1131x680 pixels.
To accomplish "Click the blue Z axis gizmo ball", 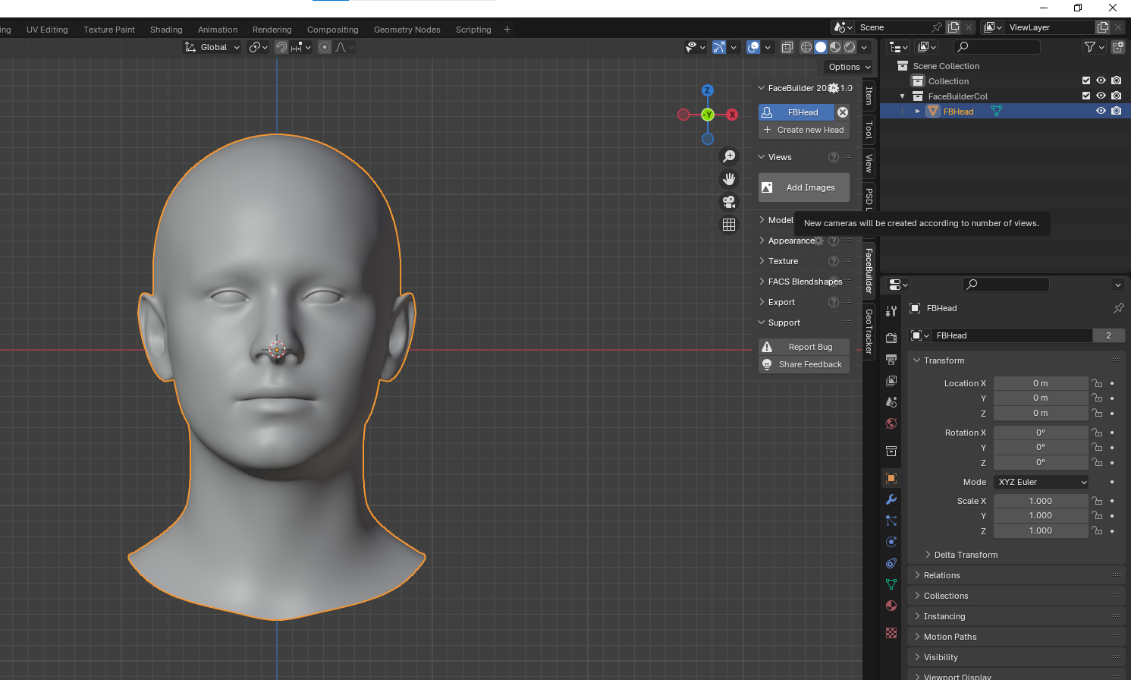I will pyautogui.click(x=708, y=90).
